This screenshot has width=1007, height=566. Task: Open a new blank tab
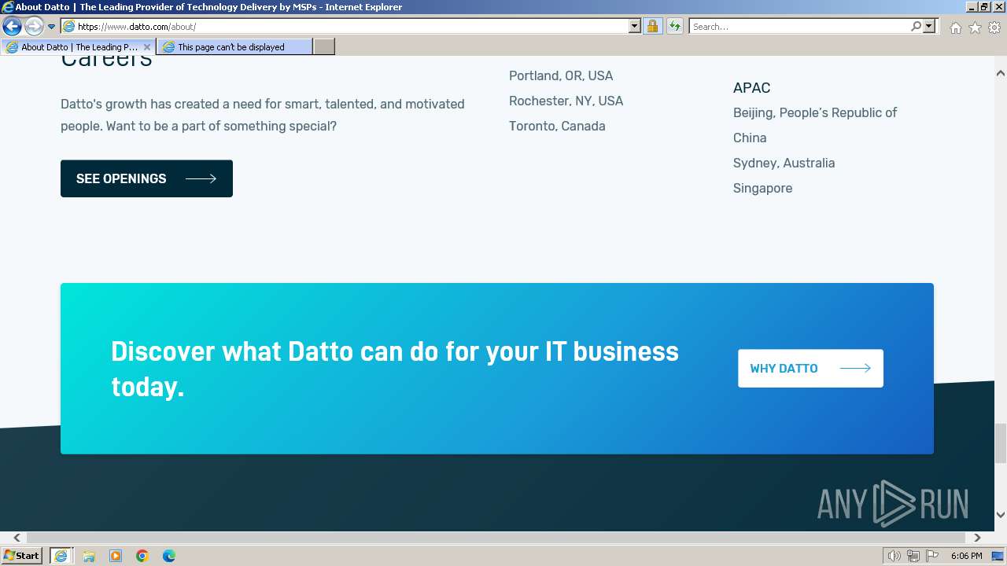tap(324, 47)
